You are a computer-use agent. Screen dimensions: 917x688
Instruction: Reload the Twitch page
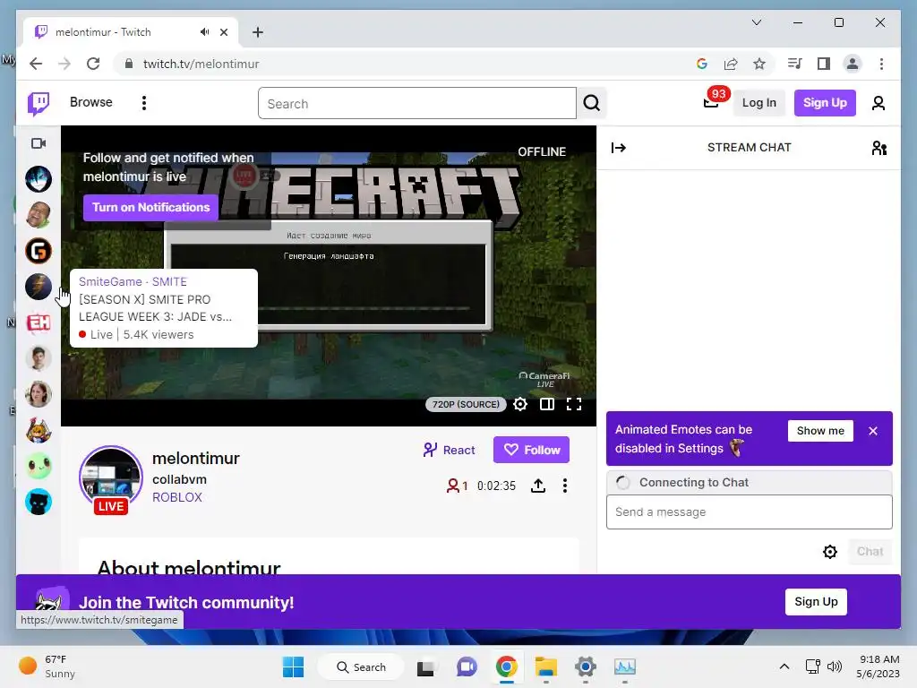(93, 64)
